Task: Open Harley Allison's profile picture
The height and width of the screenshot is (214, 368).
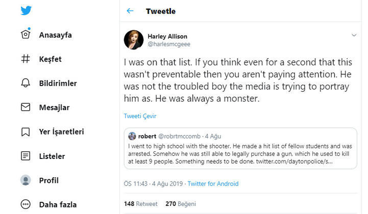Action: [x=134, y=40]
